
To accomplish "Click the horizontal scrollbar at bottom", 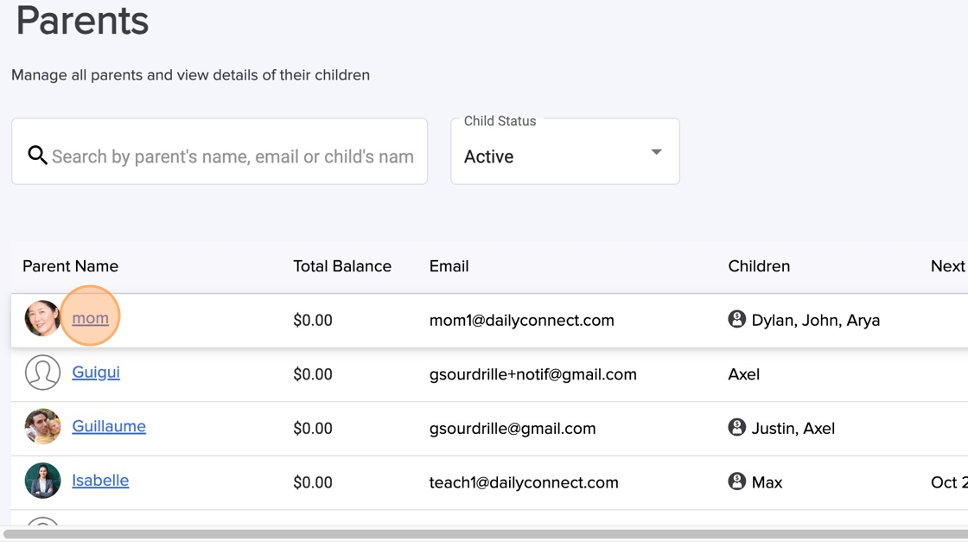I will pos(484,534).
